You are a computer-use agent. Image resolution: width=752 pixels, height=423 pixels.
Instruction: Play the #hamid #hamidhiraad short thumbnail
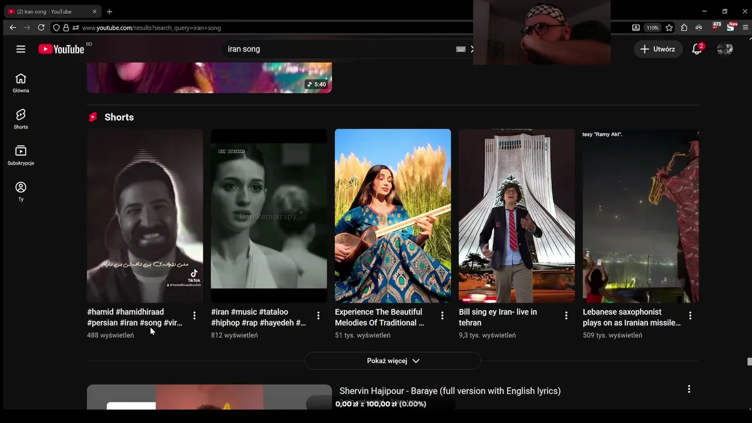(x=145, y=216)
